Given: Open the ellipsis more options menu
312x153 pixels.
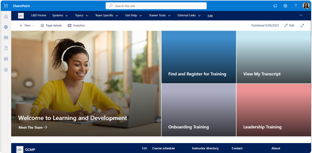Looking at the screenshot, I should tap(301, 15).
